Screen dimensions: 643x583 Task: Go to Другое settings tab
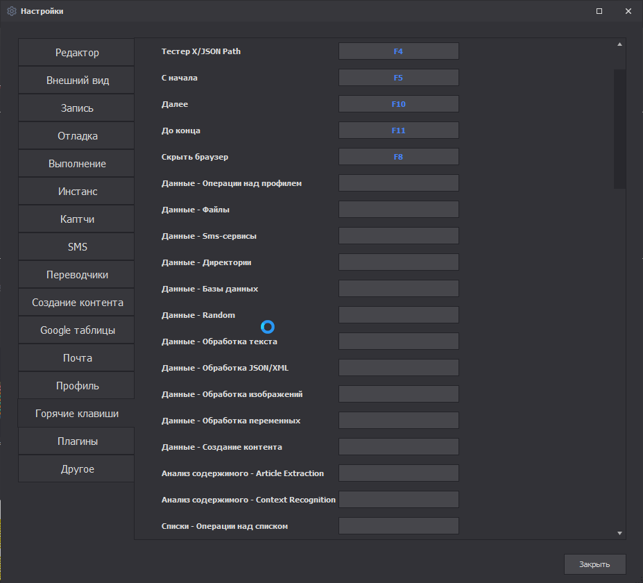76,469
